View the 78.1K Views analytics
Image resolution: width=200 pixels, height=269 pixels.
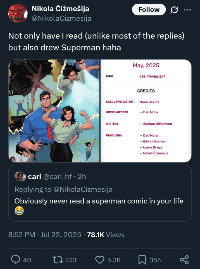point(106,235)
